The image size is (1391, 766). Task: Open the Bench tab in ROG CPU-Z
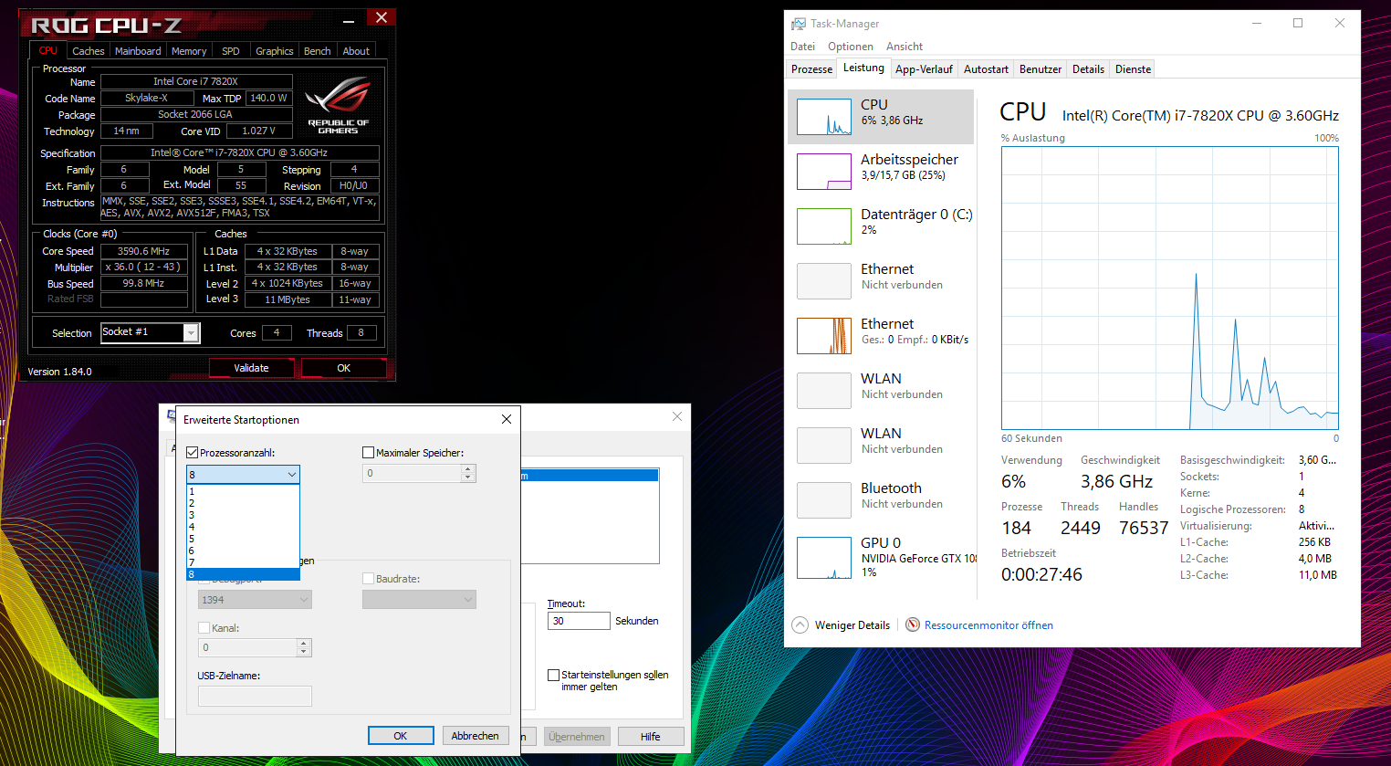point(318,51)
